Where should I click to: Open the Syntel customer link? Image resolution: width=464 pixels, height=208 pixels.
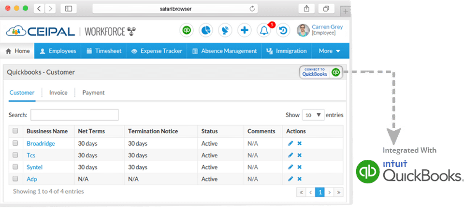point(35,167)
